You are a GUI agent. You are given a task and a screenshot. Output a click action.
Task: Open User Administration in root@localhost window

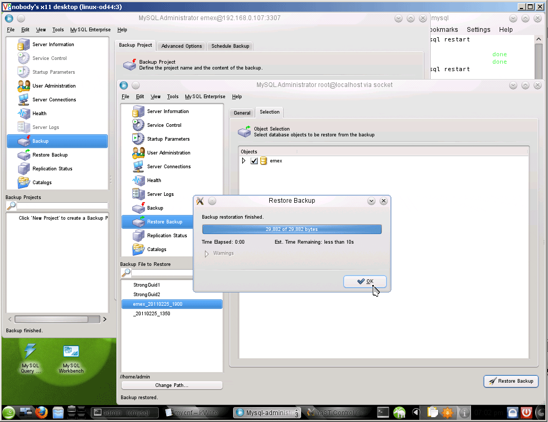[172, 153]
